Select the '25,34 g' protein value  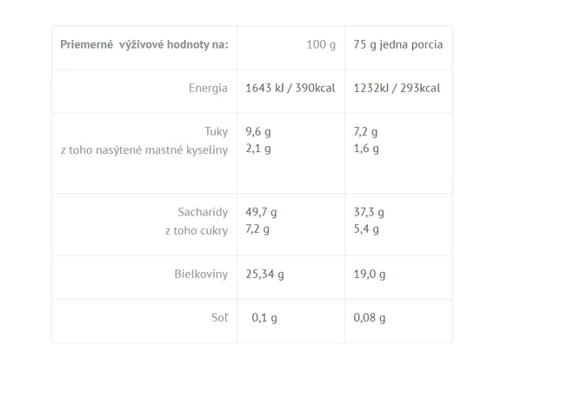coord(264,275)
